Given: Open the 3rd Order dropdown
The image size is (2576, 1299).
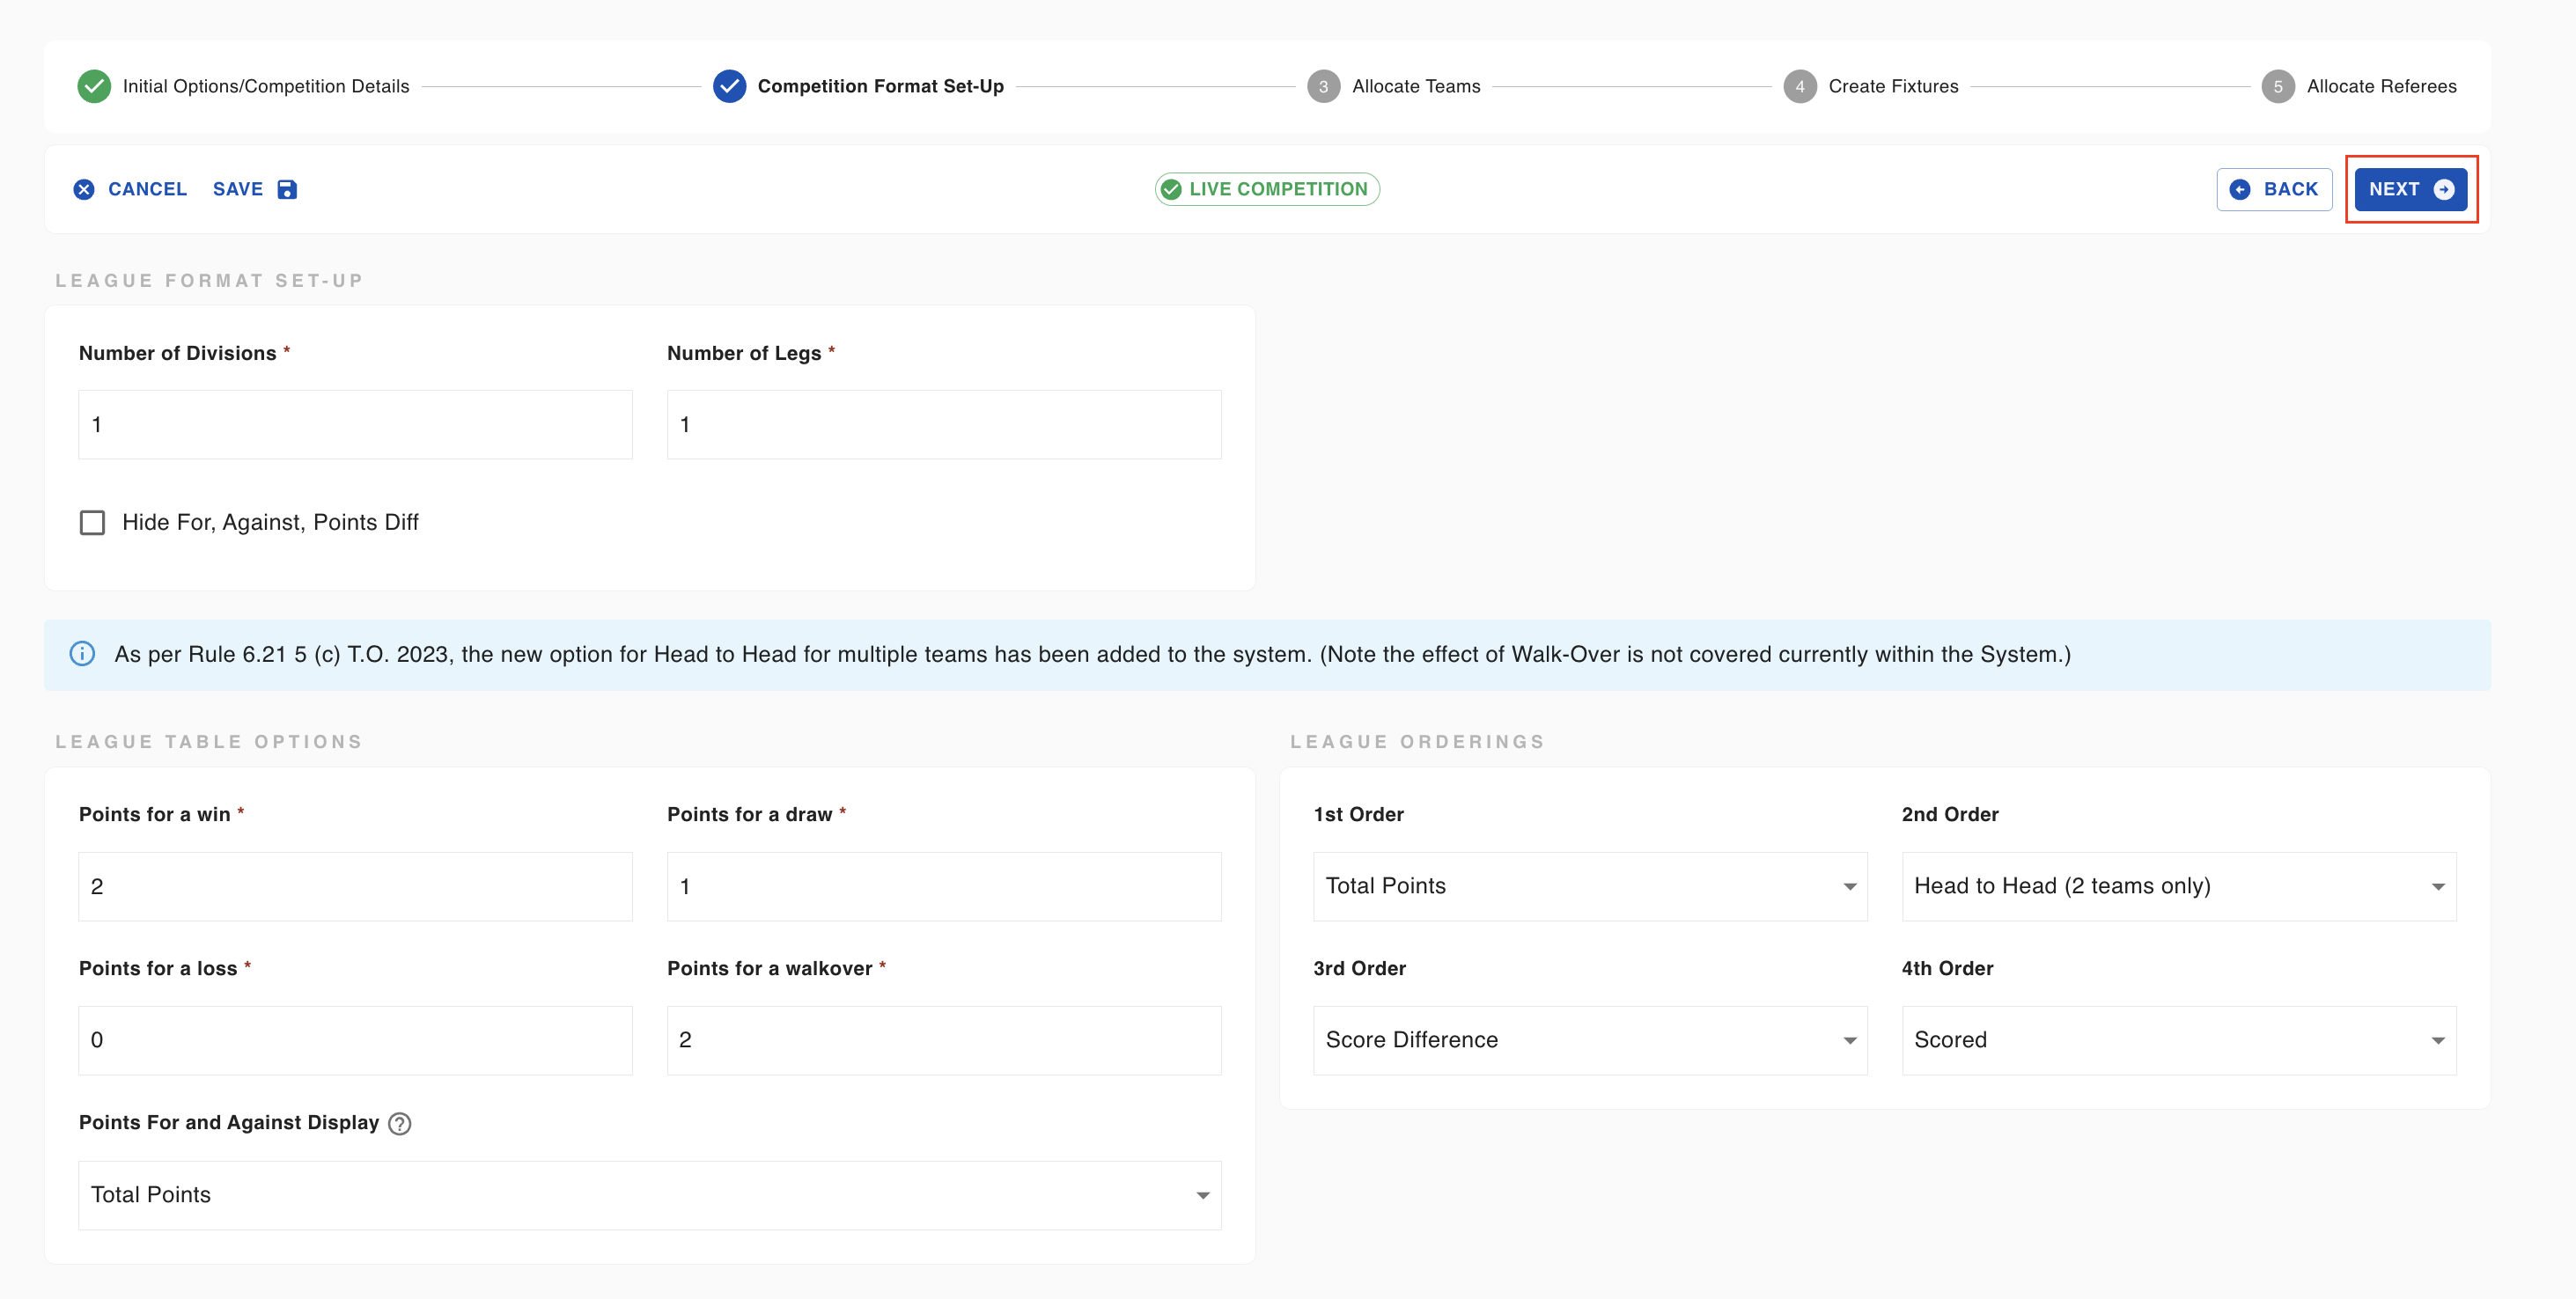Looking at the screenshot, I should pos(1589,1040).
